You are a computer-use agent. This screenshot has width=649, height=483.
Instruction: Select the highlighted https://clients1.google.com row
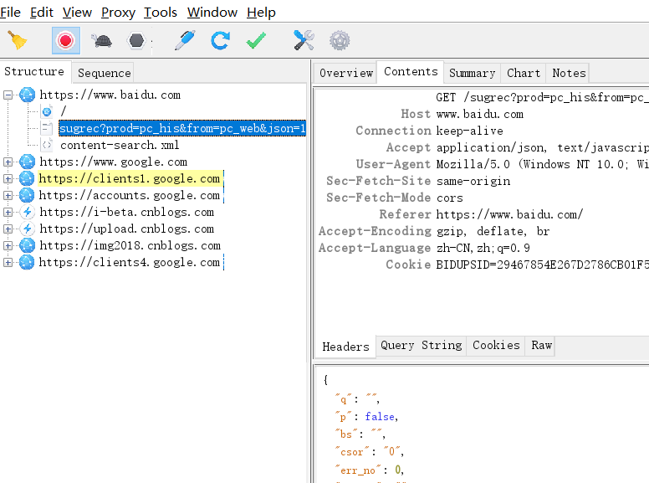pos(130,179)
